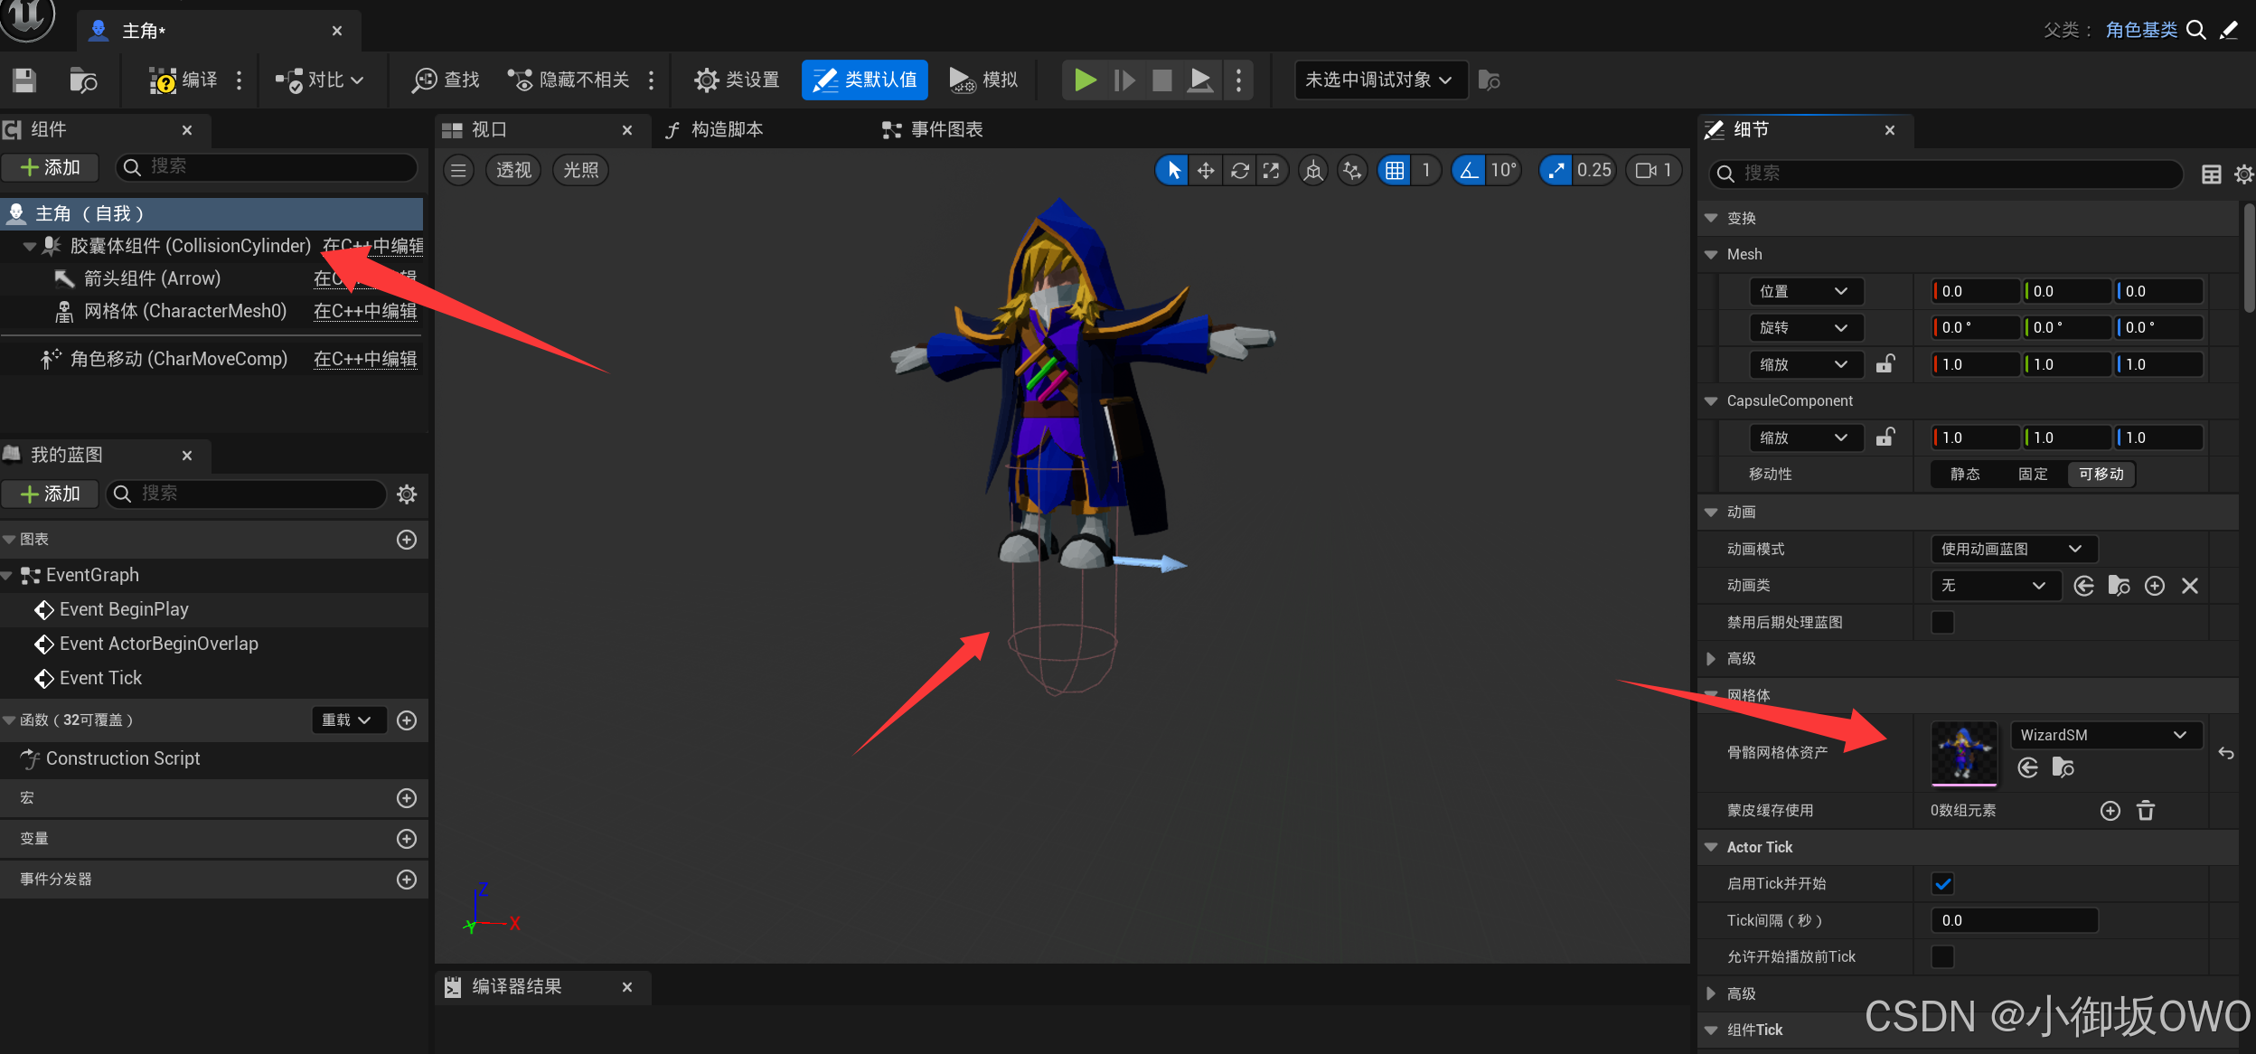Image resolution: width=2256 pixels, height=1054 pixels.
Task: Select the rotate transform tool in viewport
Action: point(1239,170)
